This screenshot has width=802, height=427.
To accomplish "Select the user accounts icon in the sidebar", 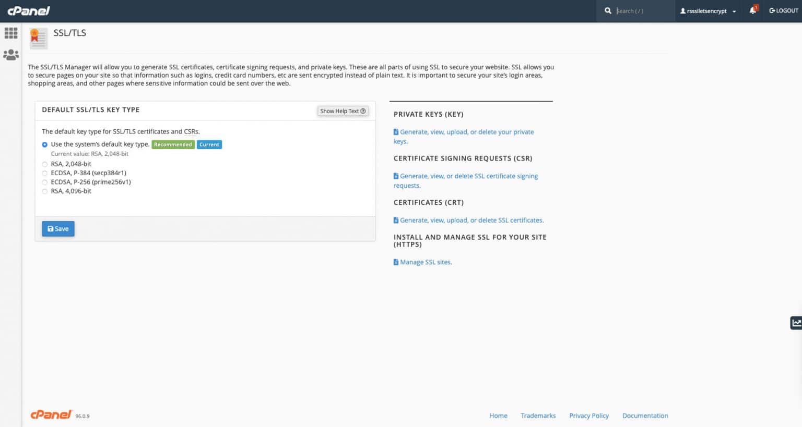I will [x=10, y=55].
